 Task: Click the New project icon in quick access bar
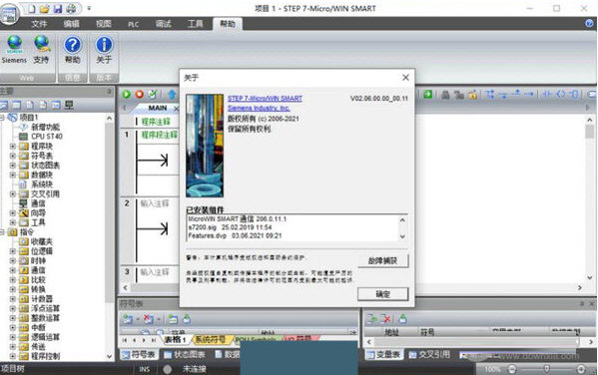click(32, 8)
